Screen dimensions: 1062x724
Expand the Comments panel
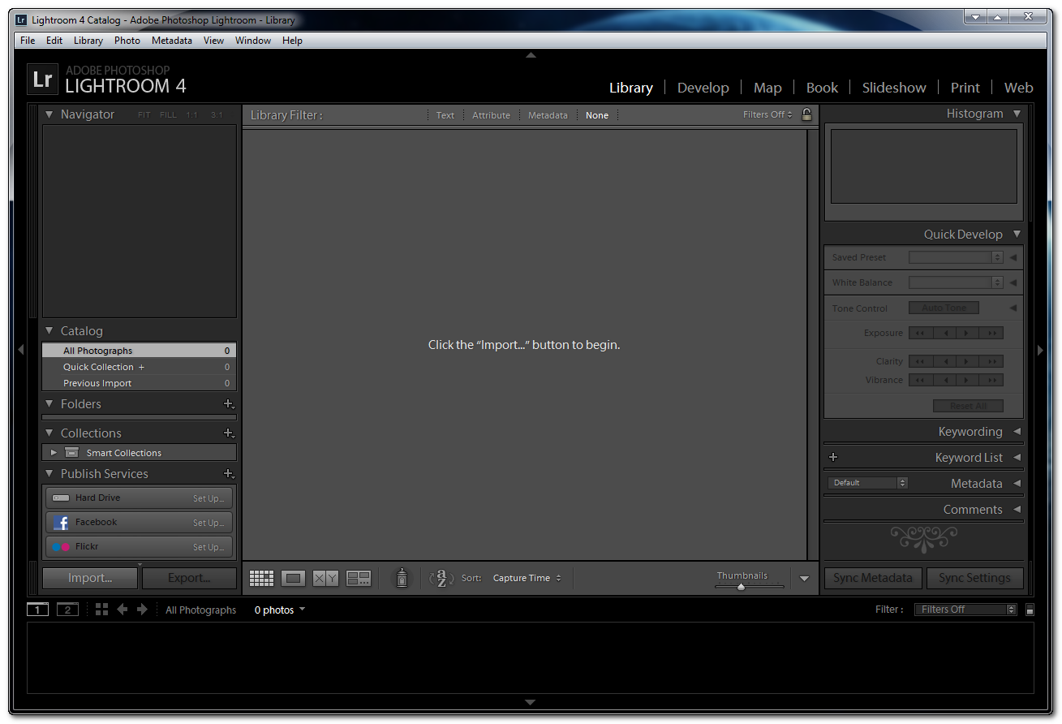click(1017, 509)
